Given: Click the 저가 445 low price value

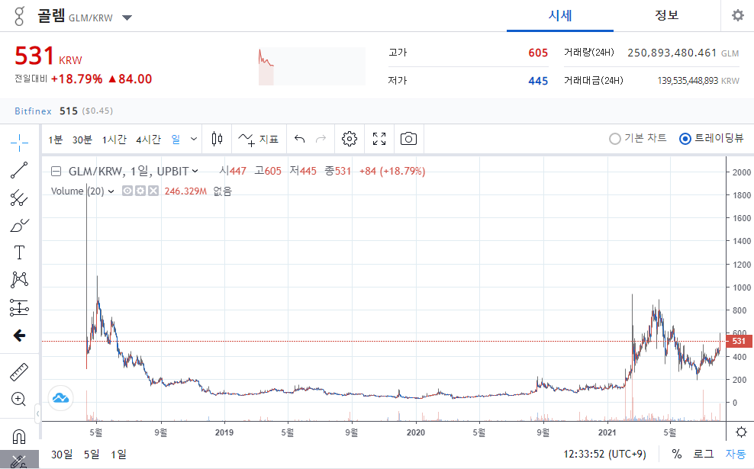Looking at the screenshot, I should tap(538, 81).
